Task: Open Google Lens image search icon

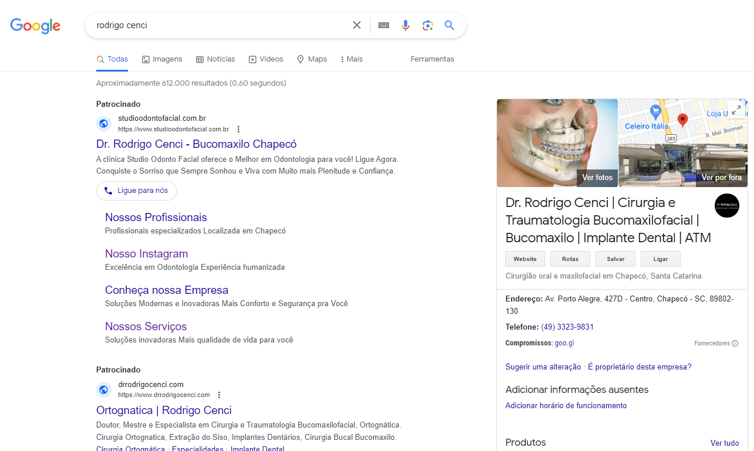Action: 428,25
